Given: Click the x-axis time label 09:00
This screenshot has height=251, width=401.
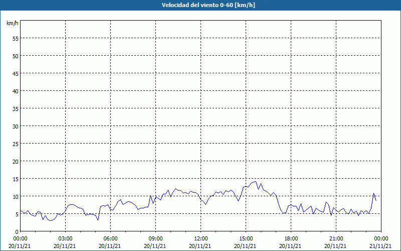Looking at the screenshot, I should [156, 239].
